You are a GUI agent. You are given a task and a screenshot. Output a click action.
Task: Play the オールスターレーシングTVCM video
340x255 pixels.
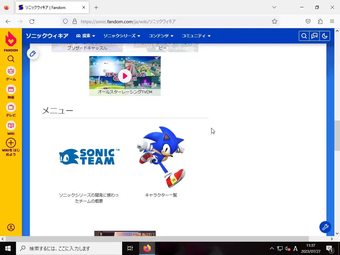tap(125, 76)
